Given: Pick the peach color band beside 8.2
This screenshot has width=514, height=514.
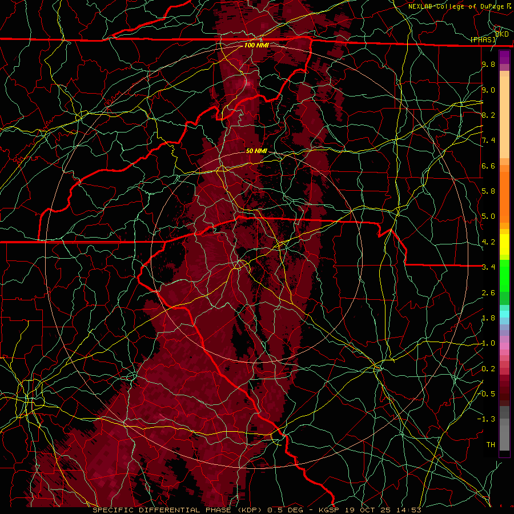Looking at the screenshot, I should click(x=504, y=117).
